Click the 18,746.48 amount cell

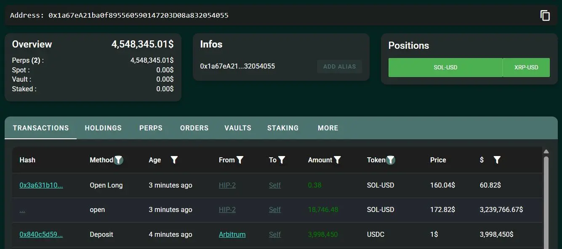(x=323, y=209)
